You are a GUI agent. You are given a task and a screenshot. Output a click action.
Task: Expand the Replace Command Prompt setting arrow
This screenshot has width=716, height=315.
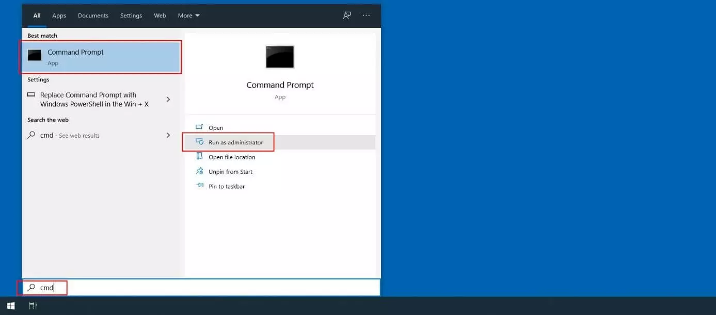pyautogui.click(x=168, y=99)
